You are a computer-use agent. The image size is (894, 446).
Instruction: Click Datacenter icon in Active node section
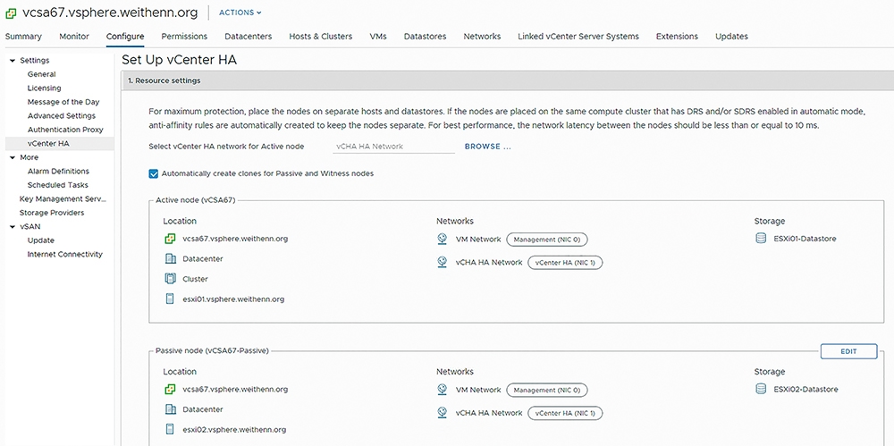(169, 259)
